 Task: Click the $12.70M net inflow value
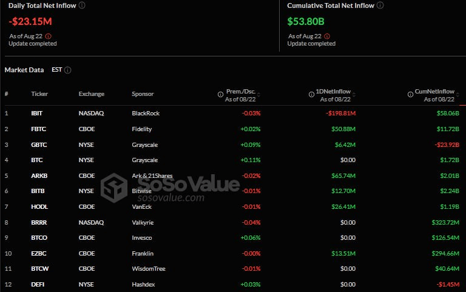(343, 191)
